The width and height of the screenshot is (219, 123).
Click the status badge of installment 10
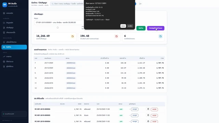(71, 78)
